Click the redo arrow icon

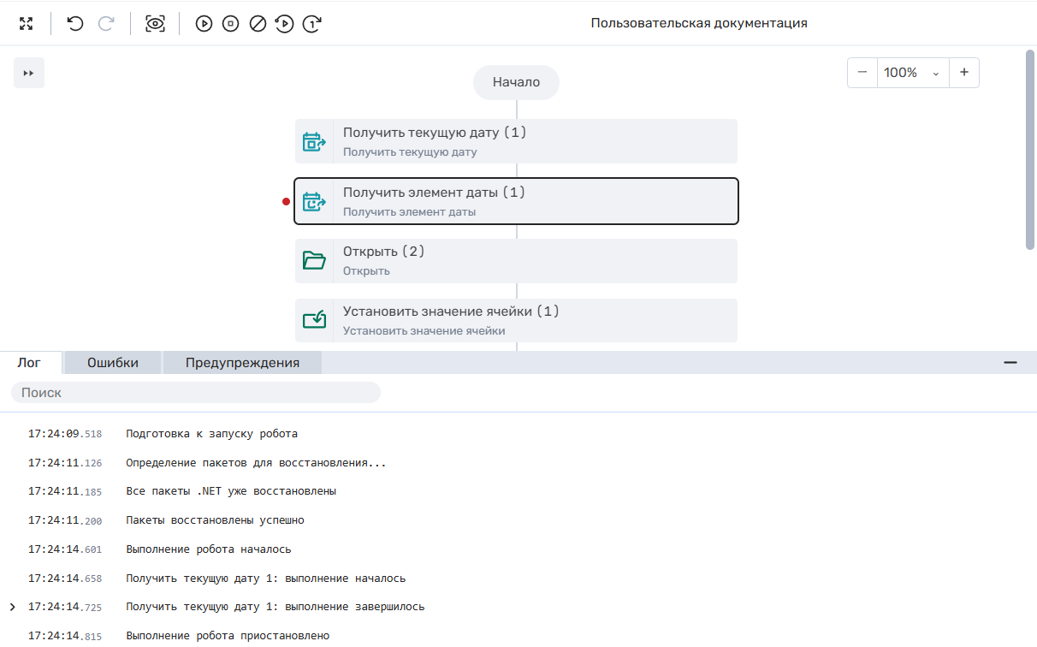pyautogui.click(x=106, y=24)
